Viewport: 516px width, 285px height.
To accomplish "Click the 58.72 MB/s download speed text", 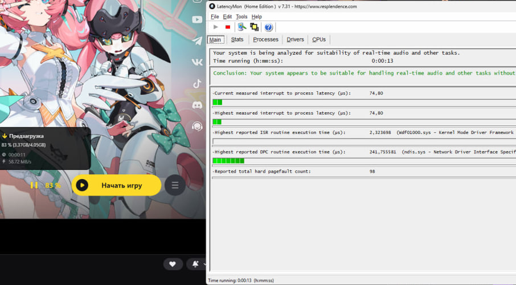I will click(20, 162).
